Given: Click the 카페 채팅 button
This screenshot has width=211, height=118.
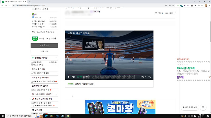Looking at the screenshot, I should coord(45,51).
